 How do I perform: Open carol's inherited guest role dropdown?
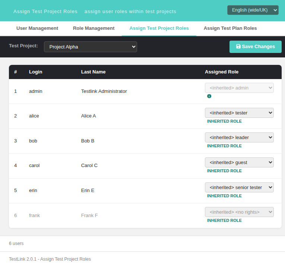239,163
